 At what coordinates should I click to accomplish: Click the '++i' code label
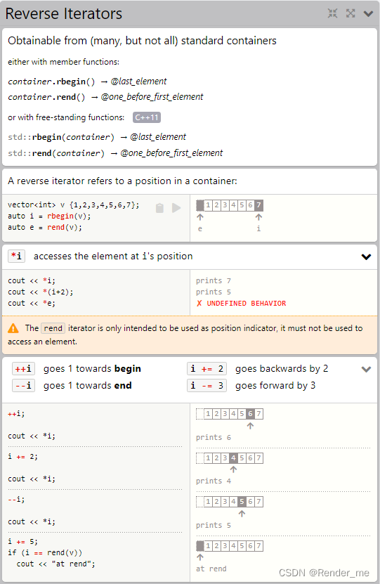pyautogui.click(x=23, y=369)
